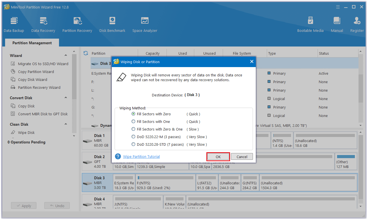
Task: Select the (Other) 127 MB partition on Disk 2
Action: coord(346,162)
